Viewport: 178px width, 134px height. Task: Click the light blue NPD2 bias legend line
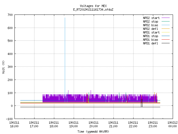[x=165, y=25]
